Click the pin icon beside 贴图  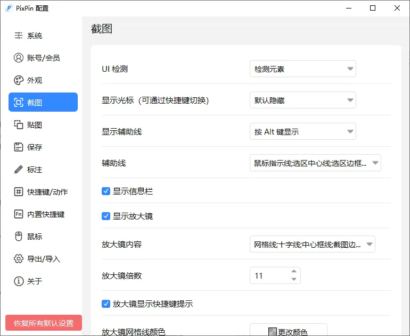[19, 125]
